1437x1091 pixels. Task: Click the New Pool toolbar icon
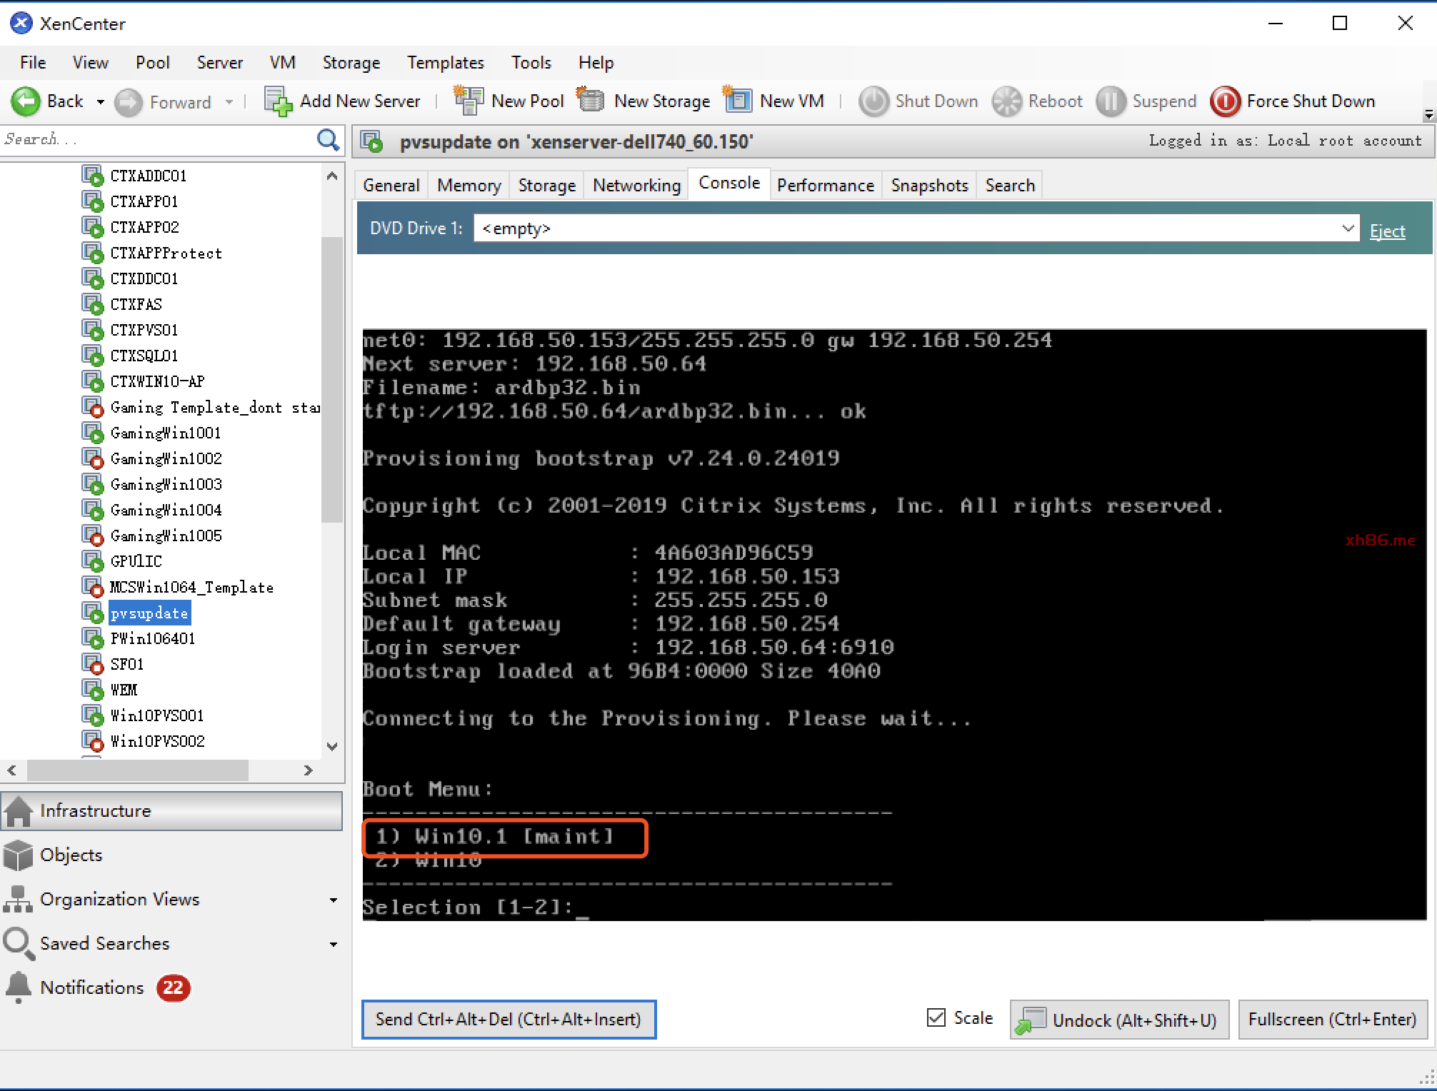(x=469, y=101)
